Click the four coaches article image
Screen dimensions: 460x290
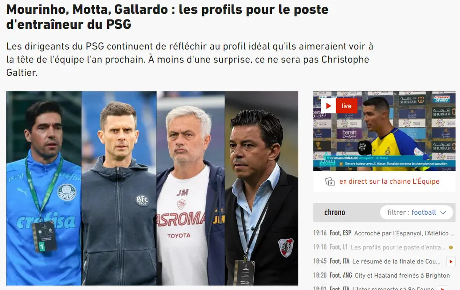(152, 188)
